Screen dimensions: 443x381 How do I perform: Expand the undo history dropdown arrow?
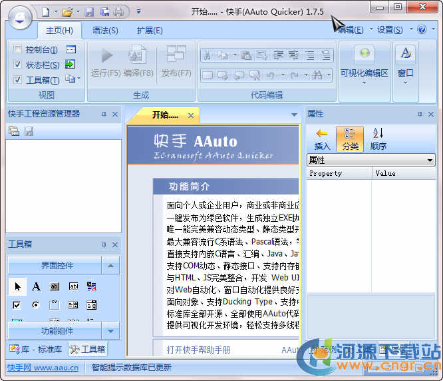[x=283, y=75]
